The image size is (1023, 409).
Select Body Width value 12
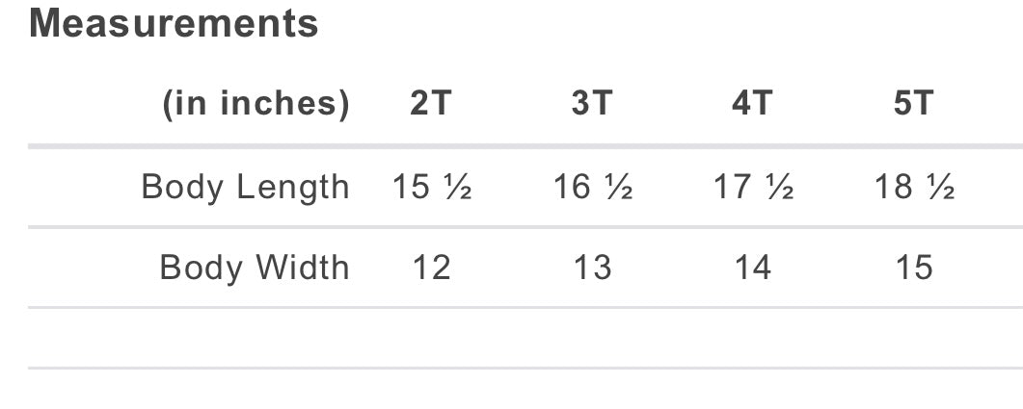[x=432, y=268]
